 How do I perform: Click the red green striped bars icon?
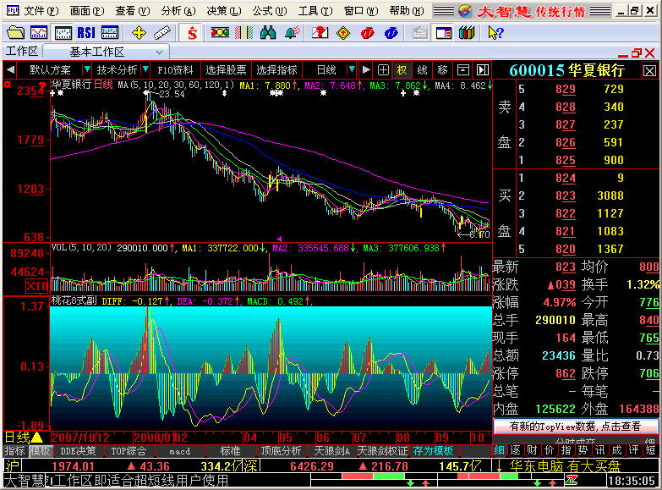coord(243,32)
